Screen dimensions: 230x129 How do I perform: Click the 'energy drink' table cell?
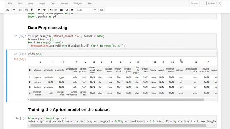tap(118, 70)
